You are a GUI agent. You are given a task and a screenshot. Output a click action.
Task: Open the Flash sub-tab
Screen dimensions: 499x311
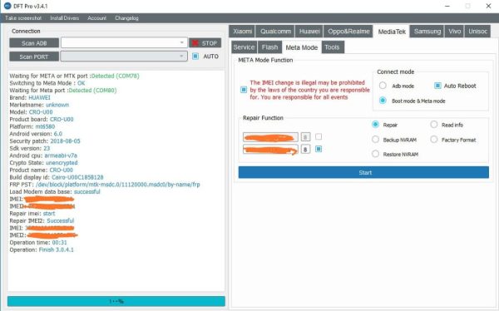coord(269,47)
